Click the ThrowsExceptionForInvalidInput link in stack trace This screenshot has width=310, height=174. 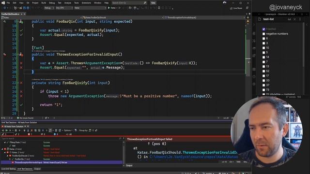pyautogui.click(x=210, y=153)
